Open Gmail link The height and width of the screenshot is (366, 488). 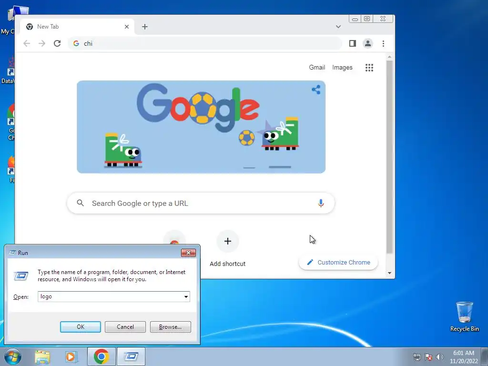tap(317, 67)
